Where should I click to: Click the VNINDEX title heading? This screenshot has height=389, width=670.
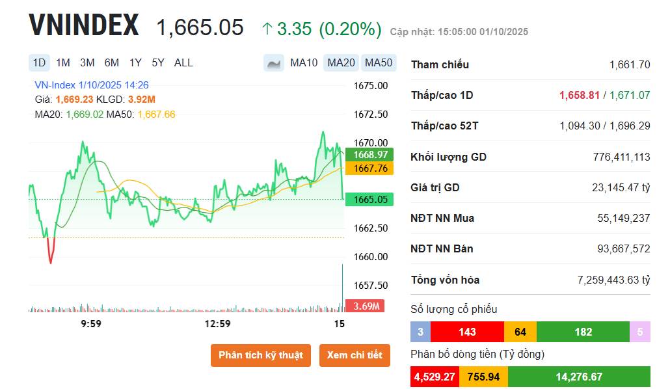84,25
